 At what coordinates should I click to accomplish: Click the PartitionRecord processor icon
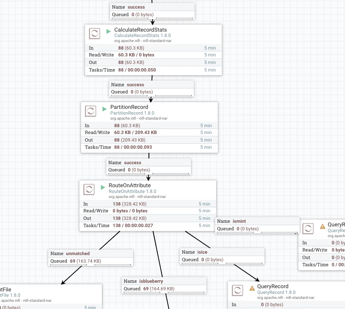pos(90,111)
